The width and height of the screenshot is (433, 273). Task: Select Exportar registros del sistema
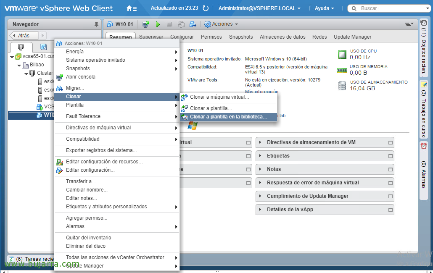click(x=117, y=150)
